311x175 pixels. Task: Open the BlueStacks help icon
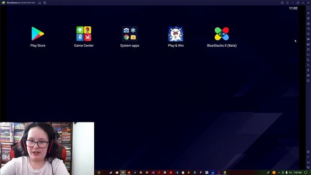tap(282, 3)
